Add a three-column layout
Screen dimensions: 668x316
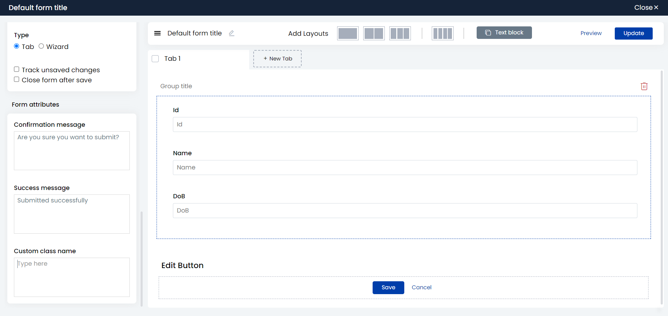coord(400,33)
